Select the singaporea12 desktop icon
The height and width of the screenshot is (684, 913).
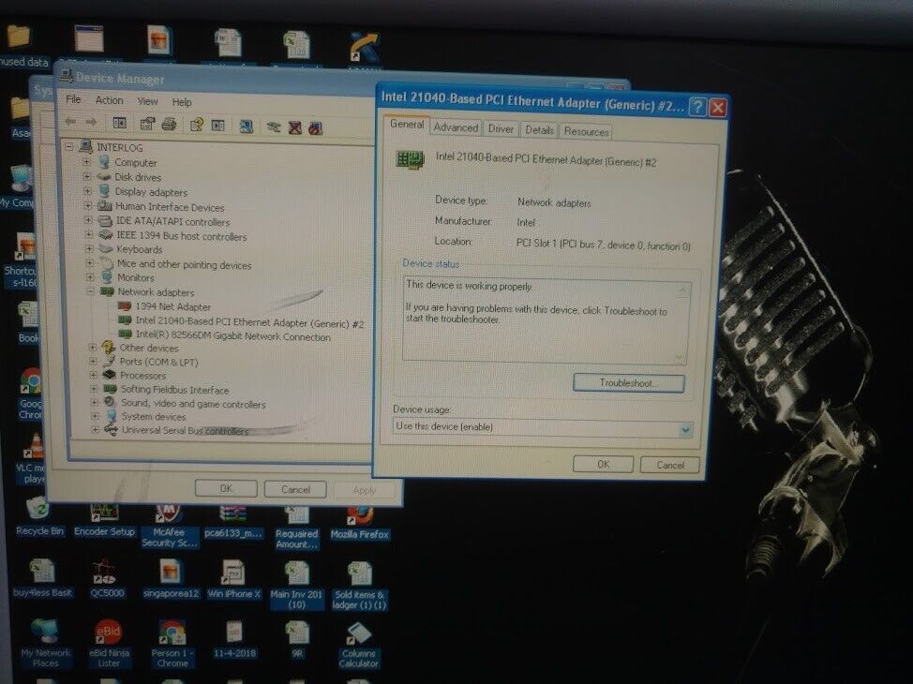pyautogui.click(x=171, y=579)
